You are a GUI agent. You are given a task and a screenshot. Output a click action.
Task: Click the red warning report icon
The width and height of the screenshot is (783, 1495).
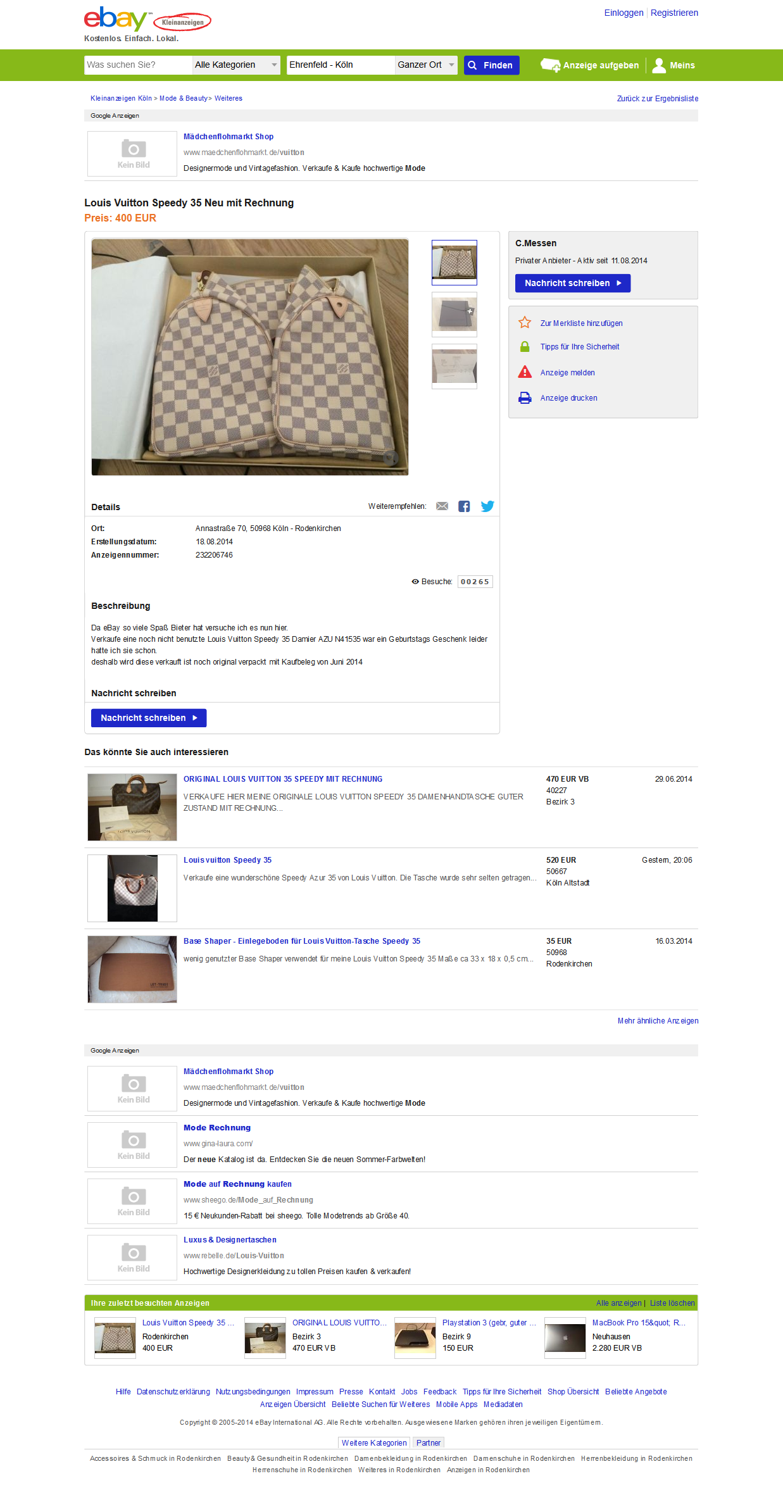click(525, 372)
